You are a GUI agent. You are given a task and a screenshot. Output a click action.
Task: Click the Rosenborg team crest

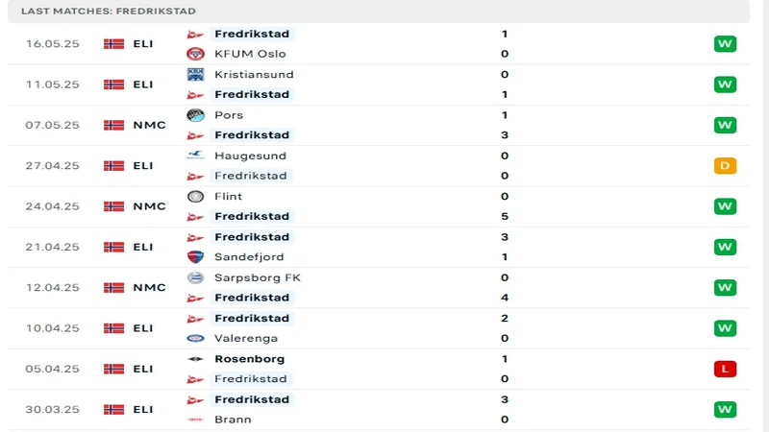point(195,359)
